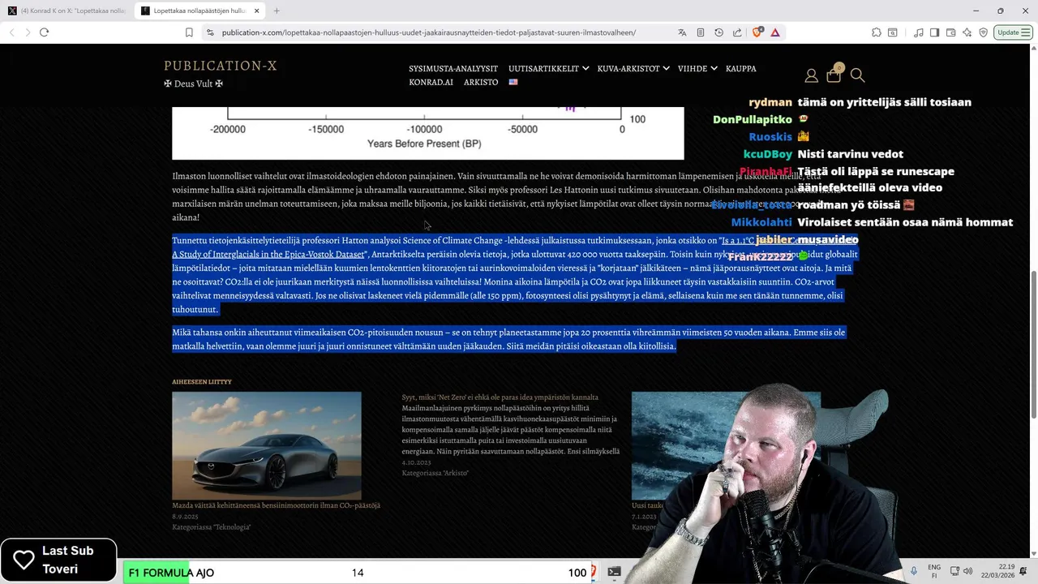
Task: Click chat username kcuDBoy
Action: [x=767, y=154]
